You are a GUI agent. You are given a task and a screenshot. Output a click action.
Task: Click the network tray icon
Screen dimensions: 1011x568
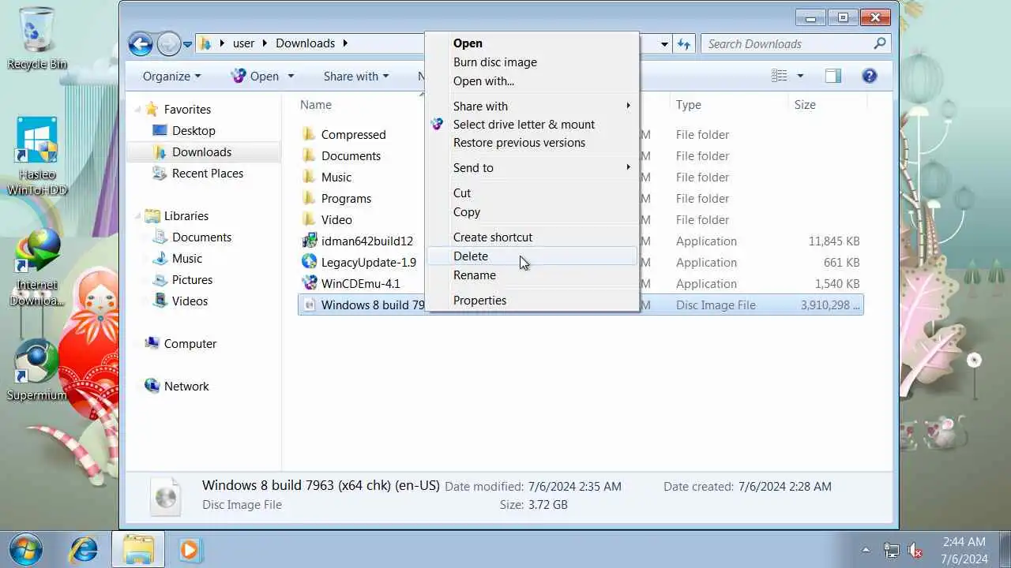click(x=891, y=550)
